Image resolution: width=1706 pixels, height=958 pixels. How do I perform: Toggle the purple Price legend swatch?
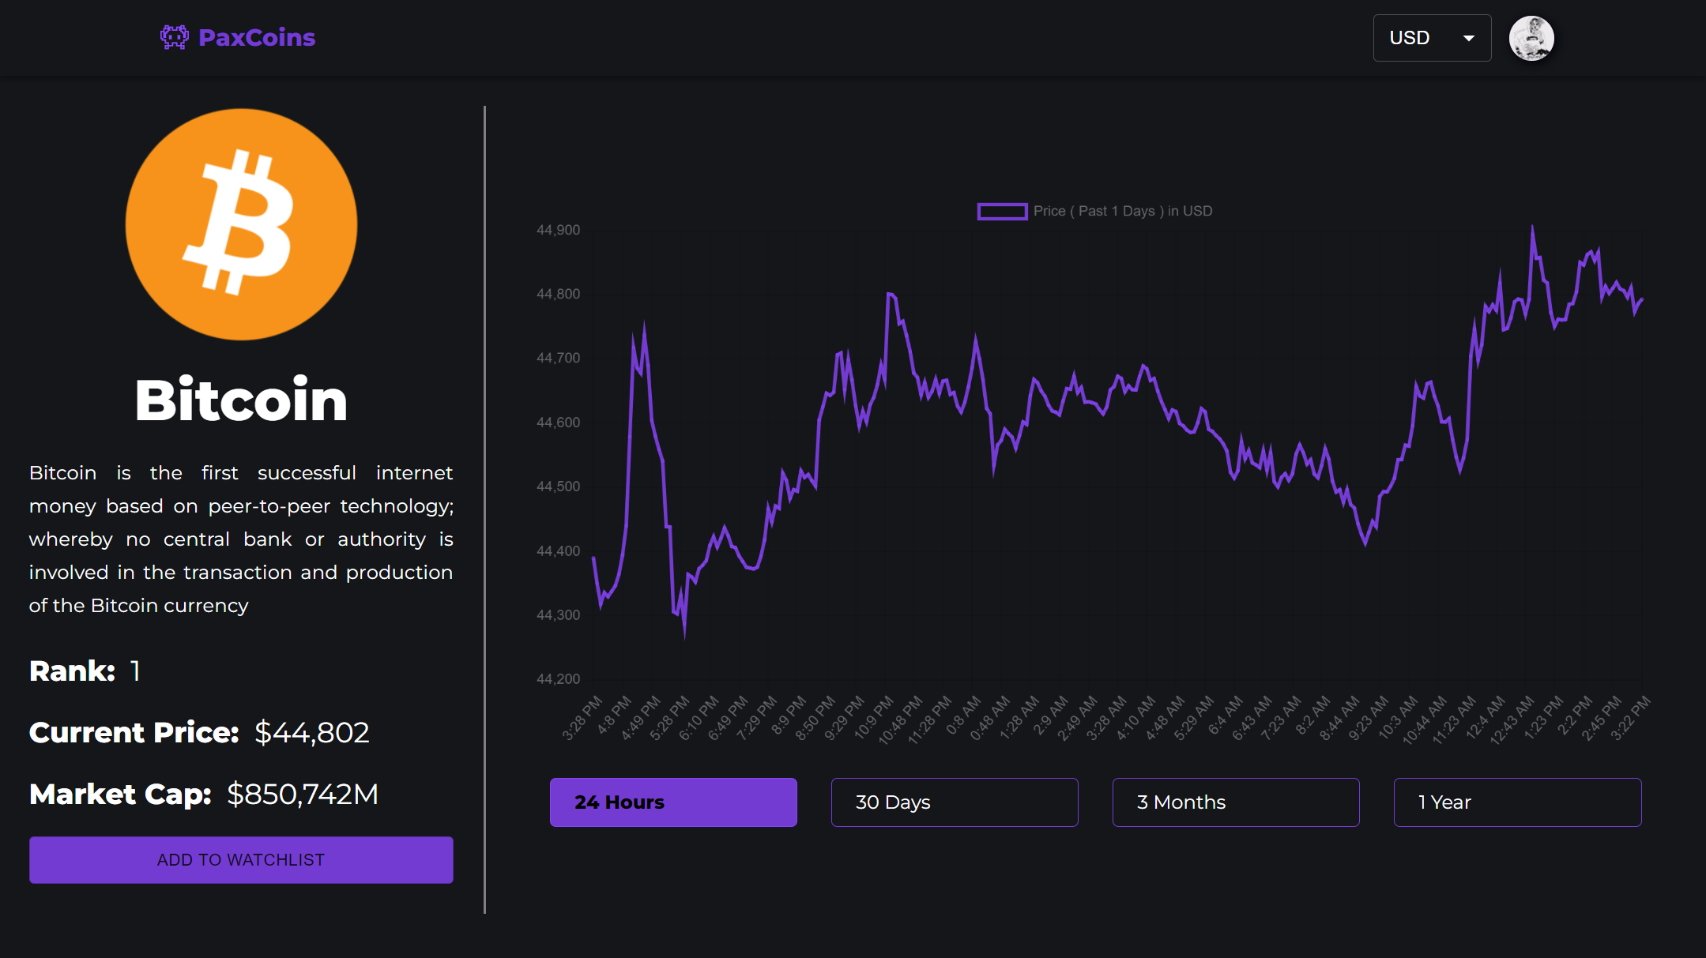pos(1002,211)
